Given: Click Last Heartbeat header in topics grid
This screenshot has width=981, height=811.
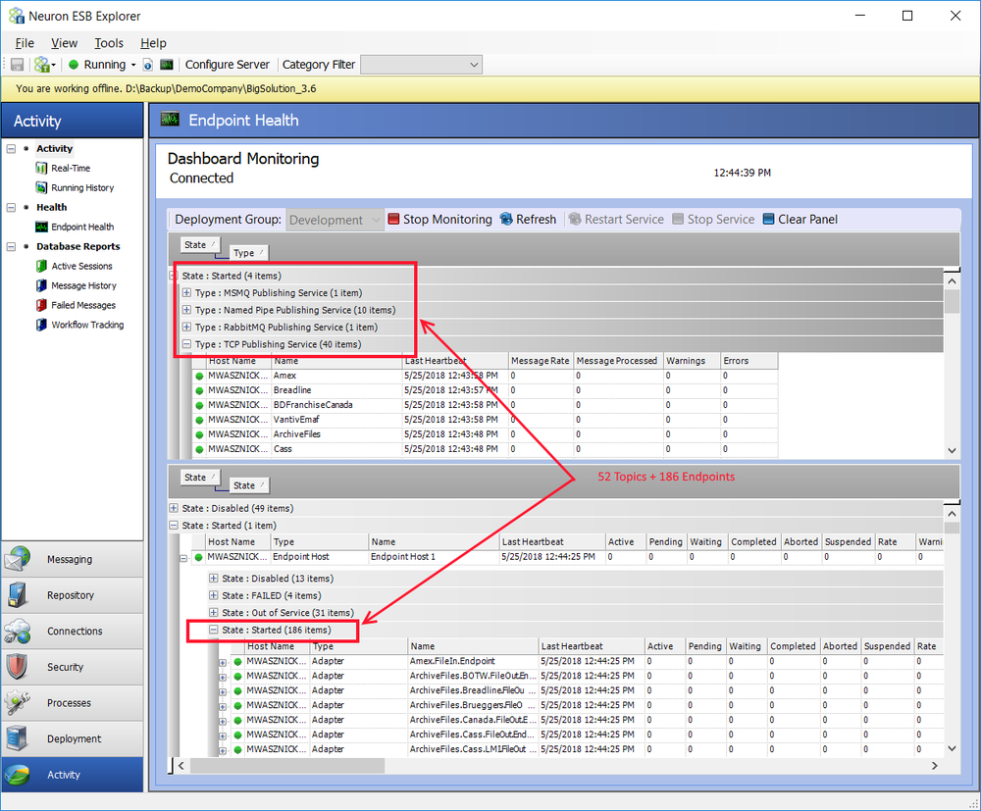Looking at the screenshot, I should pyautogui.click(x=455, y=361).
